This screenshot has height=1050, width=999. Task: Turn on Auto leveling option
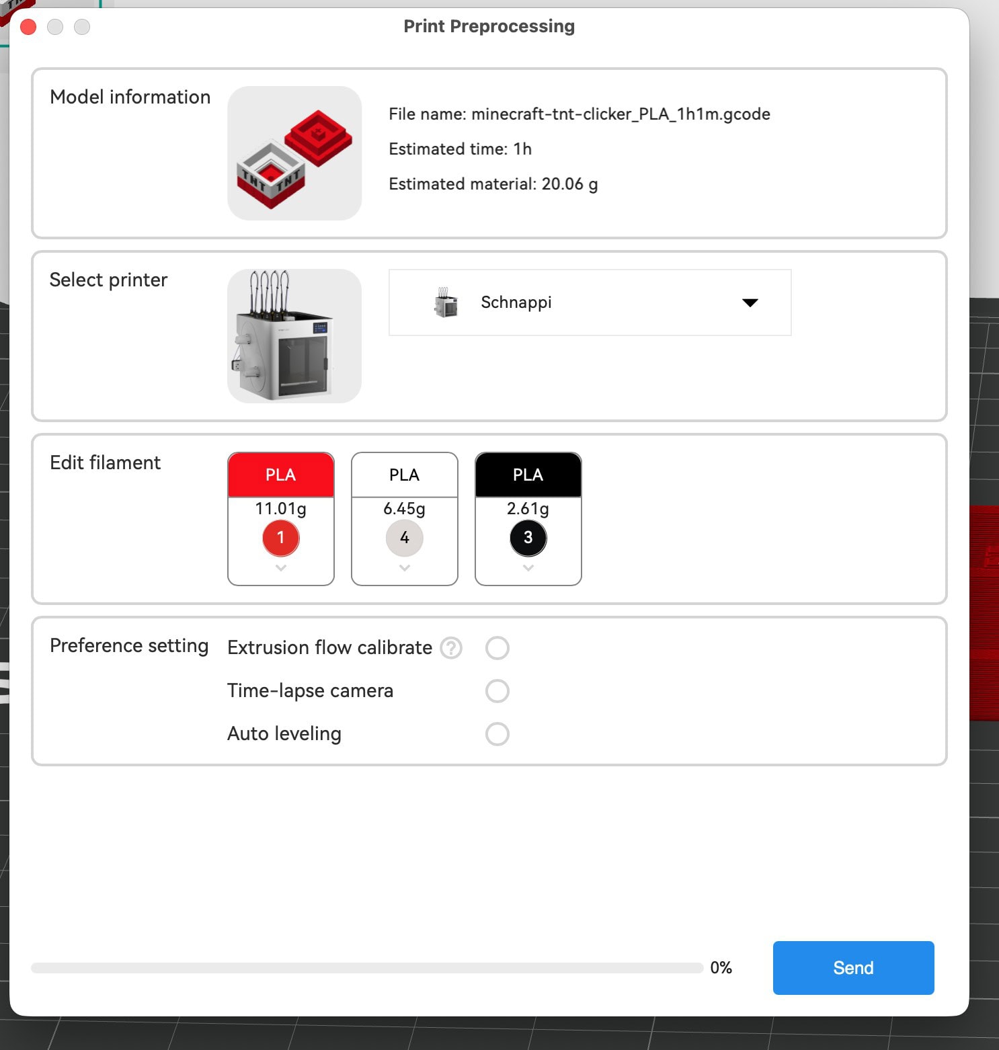497,734
